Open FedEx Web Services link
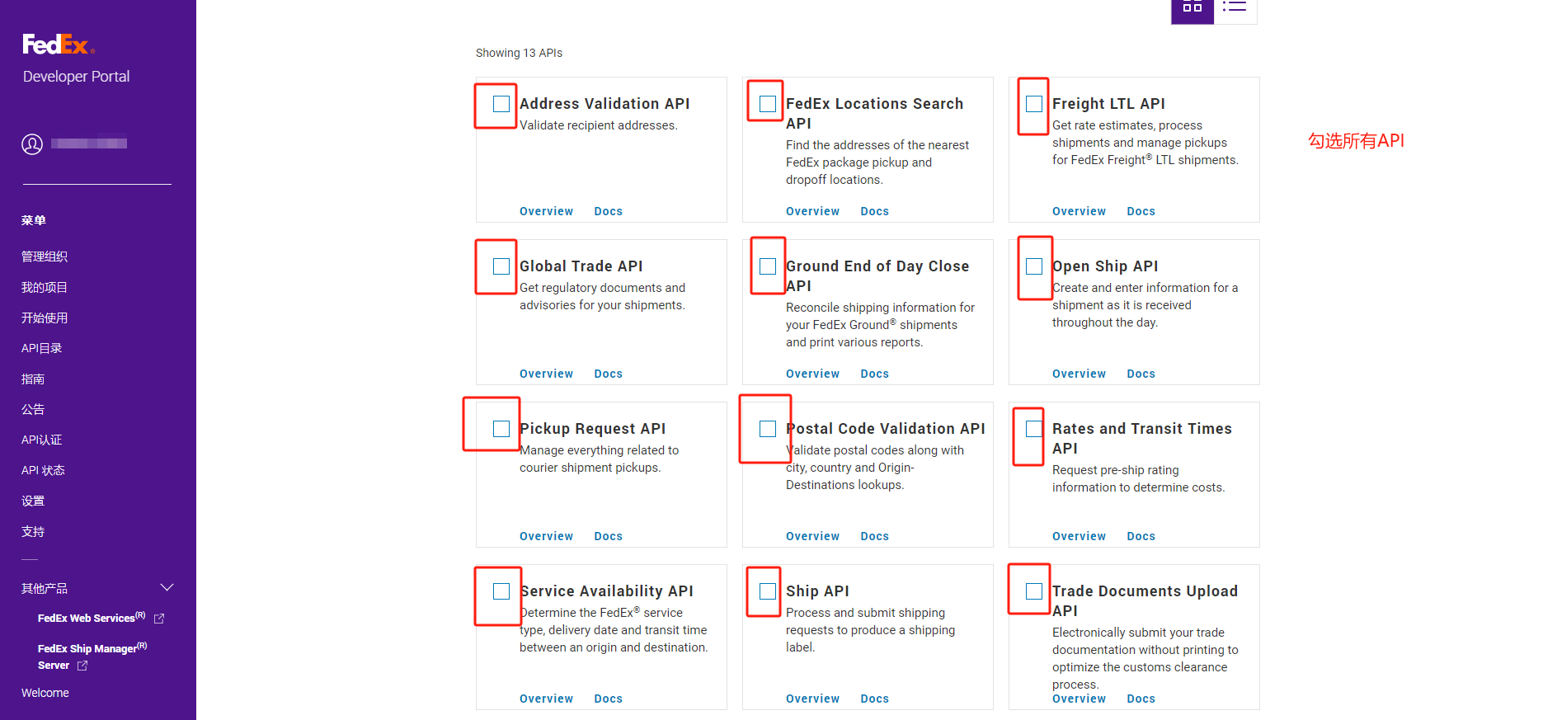The width and height of the screenshot is (1557, 720). point(91,619)
